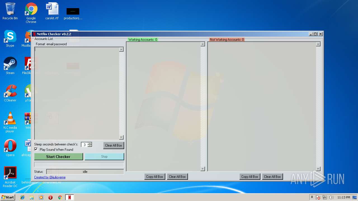Clear All Box for Not Working Accounts

(272, 177)
